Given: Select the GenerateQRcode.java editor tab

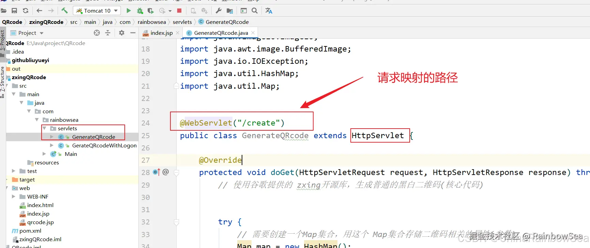Looking at the screenshot, I should [x=221, y=33].
